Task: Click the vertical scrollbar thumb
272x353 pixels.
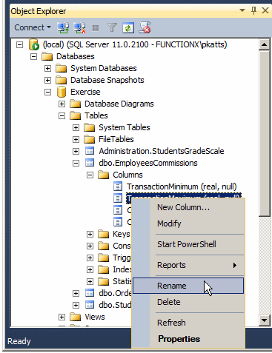Action: [264, 133]
